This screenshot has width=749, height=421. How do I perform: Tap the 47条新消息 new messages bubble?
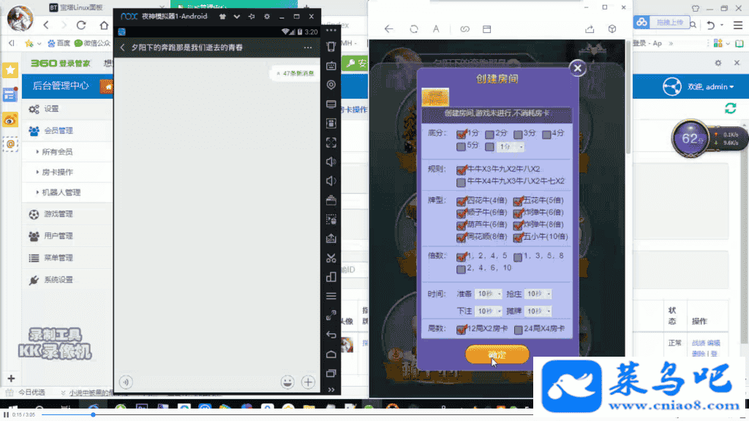(x=295, y=74)
